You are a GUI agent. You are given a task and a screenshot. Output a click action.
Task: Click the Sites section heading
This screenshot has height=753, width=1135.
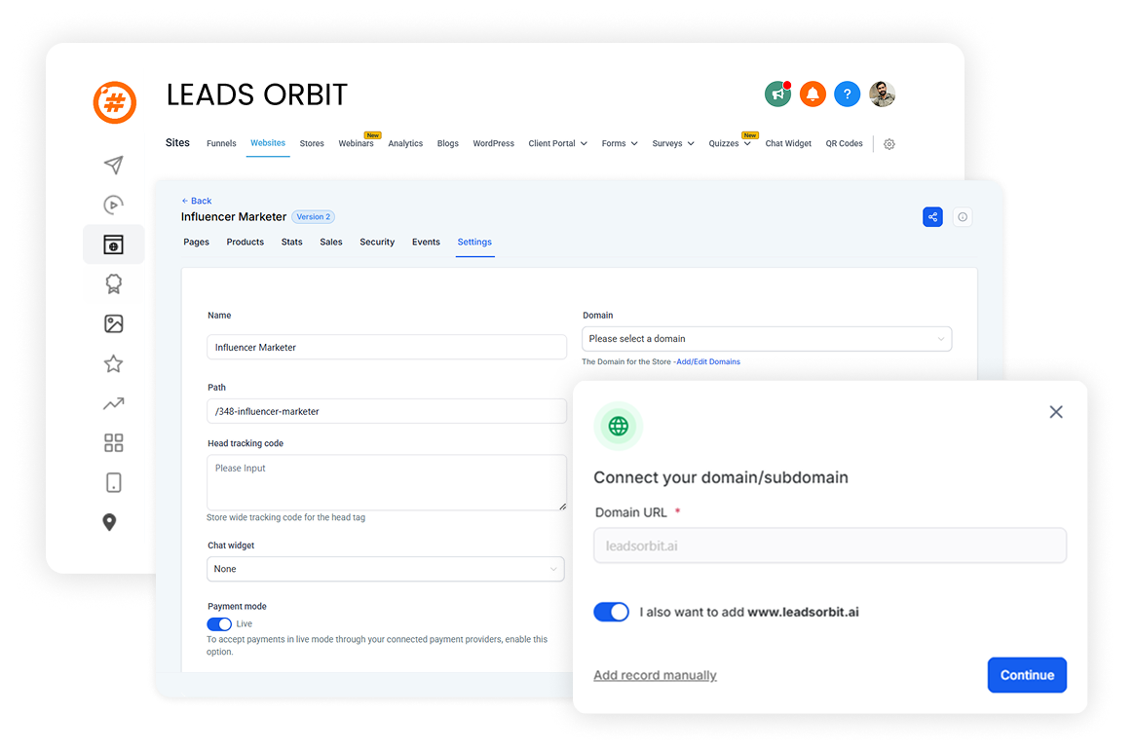tap(177, 142)
